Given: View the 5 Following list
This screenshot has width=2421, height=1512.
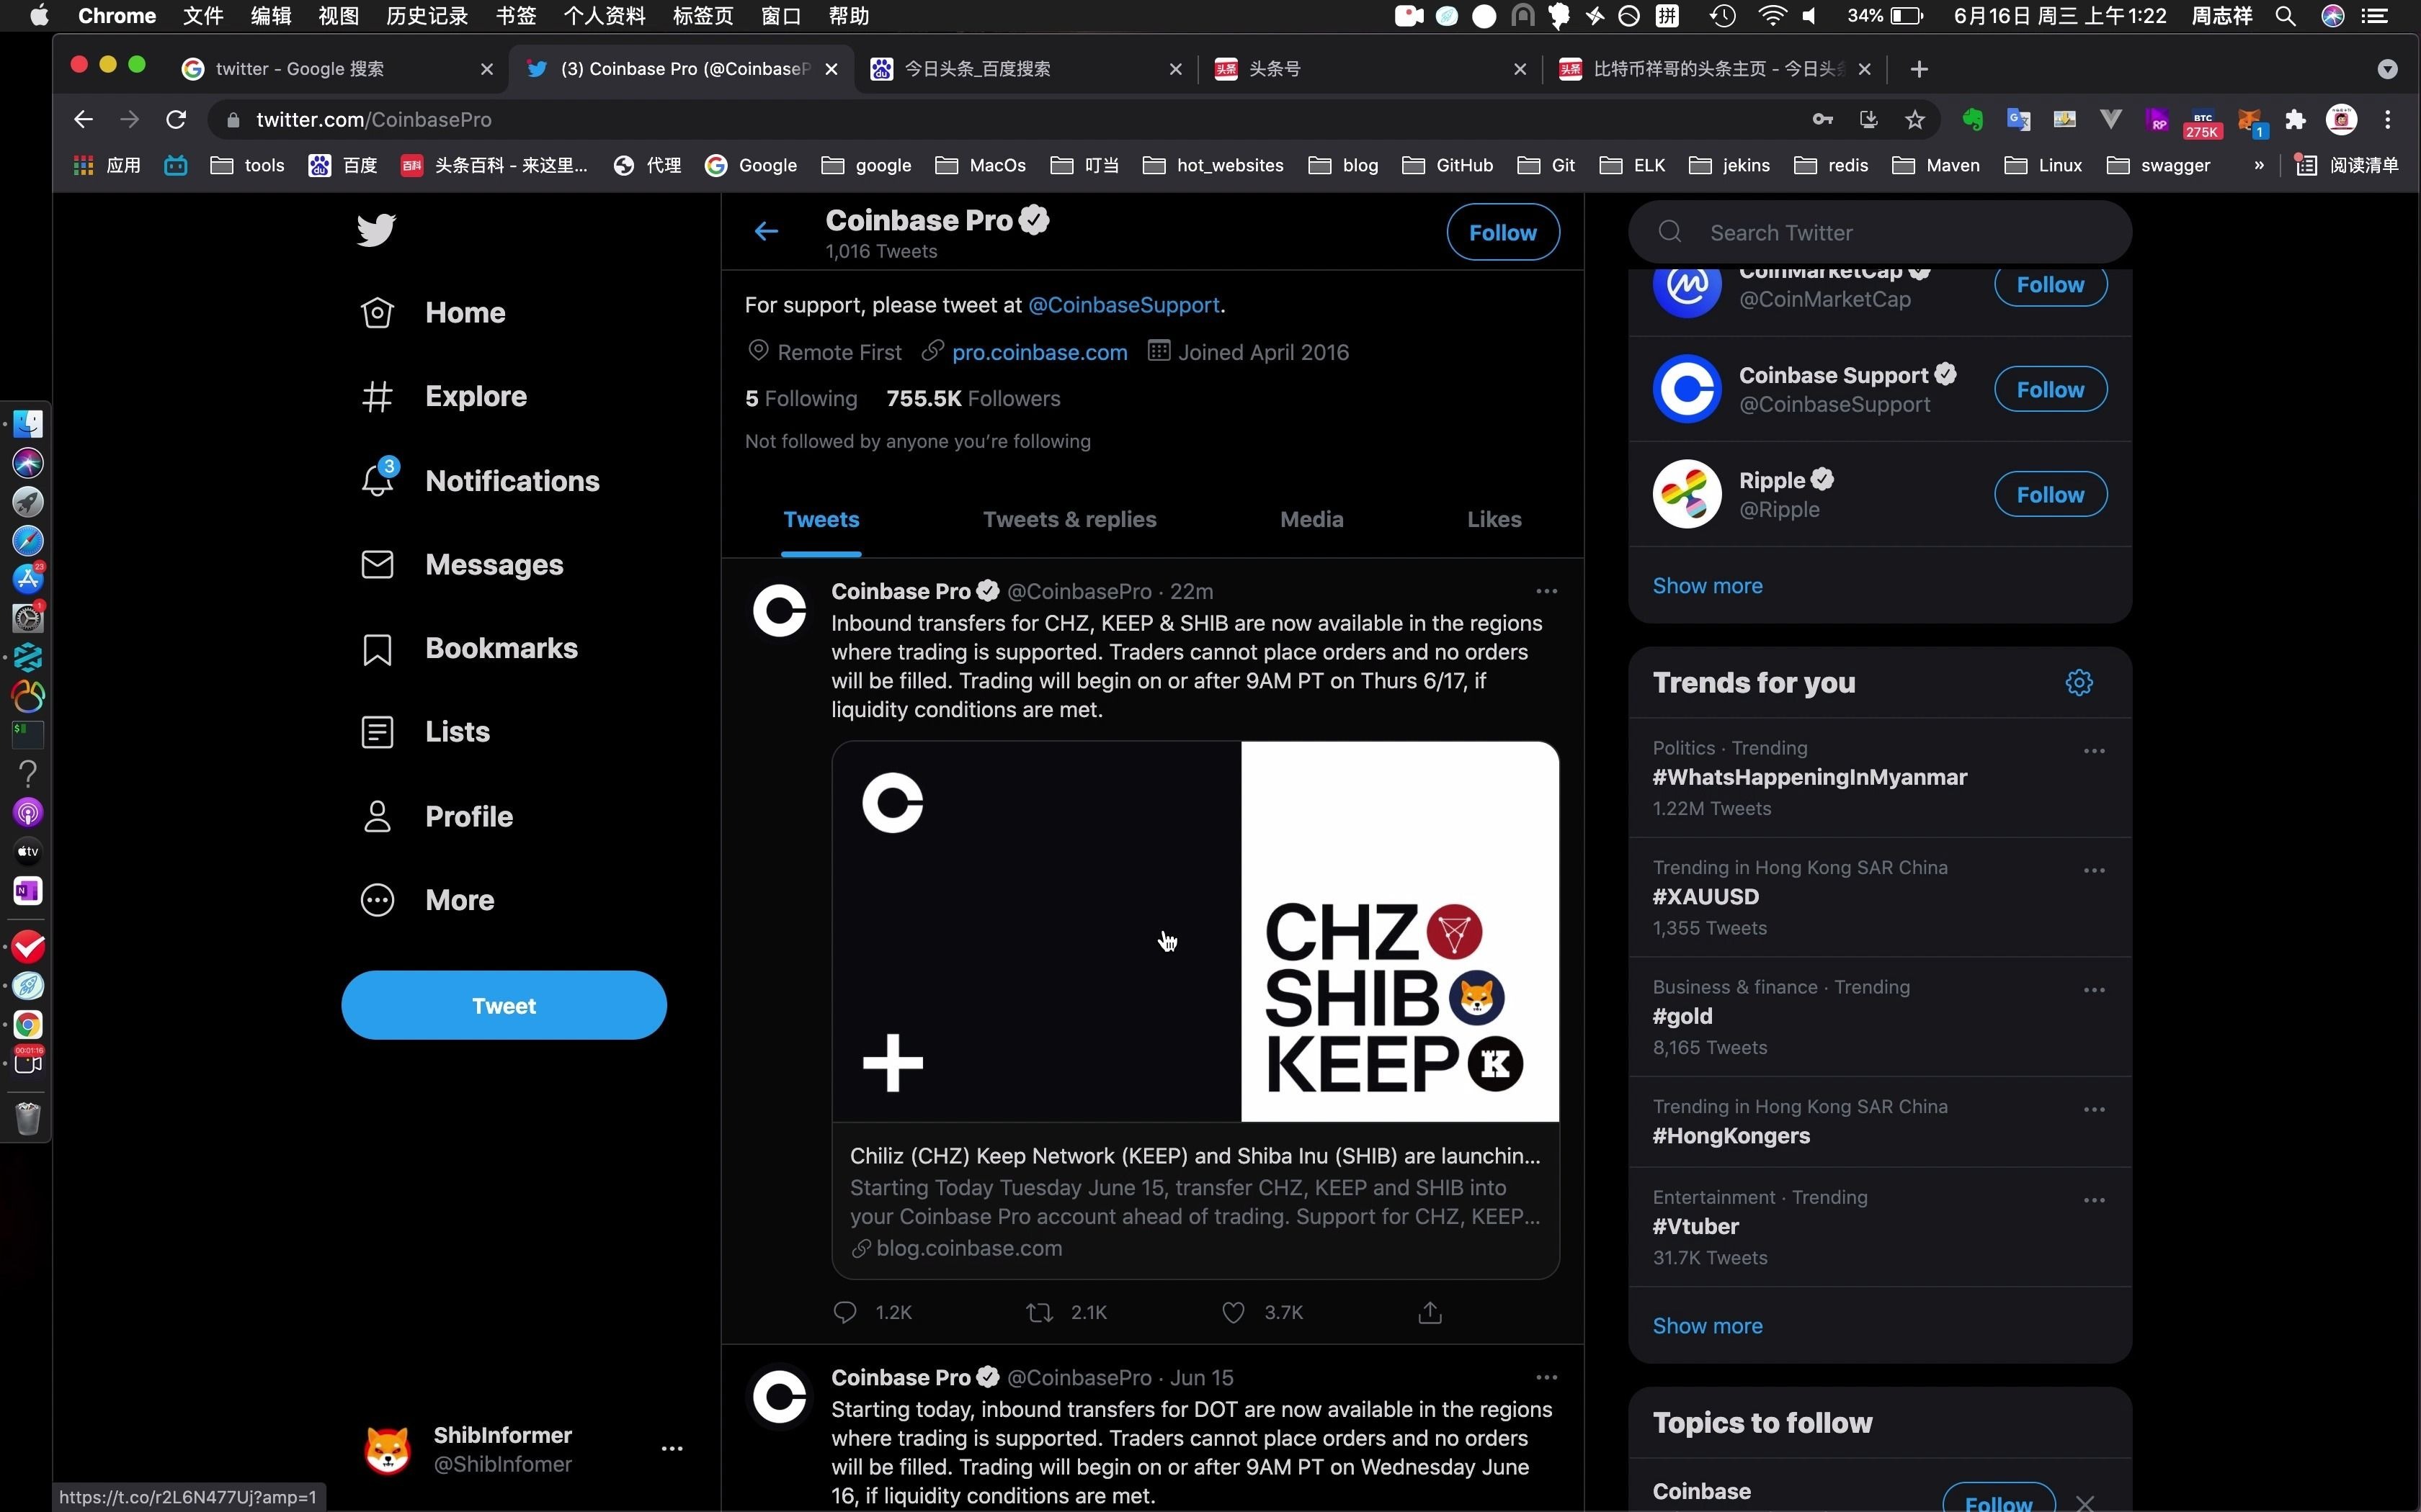Looking at the screenshot, I should click(x=801, y=398).
